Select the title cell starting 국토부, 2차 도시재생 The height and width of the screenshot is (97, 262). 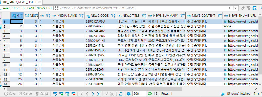(x=131, y=41)
